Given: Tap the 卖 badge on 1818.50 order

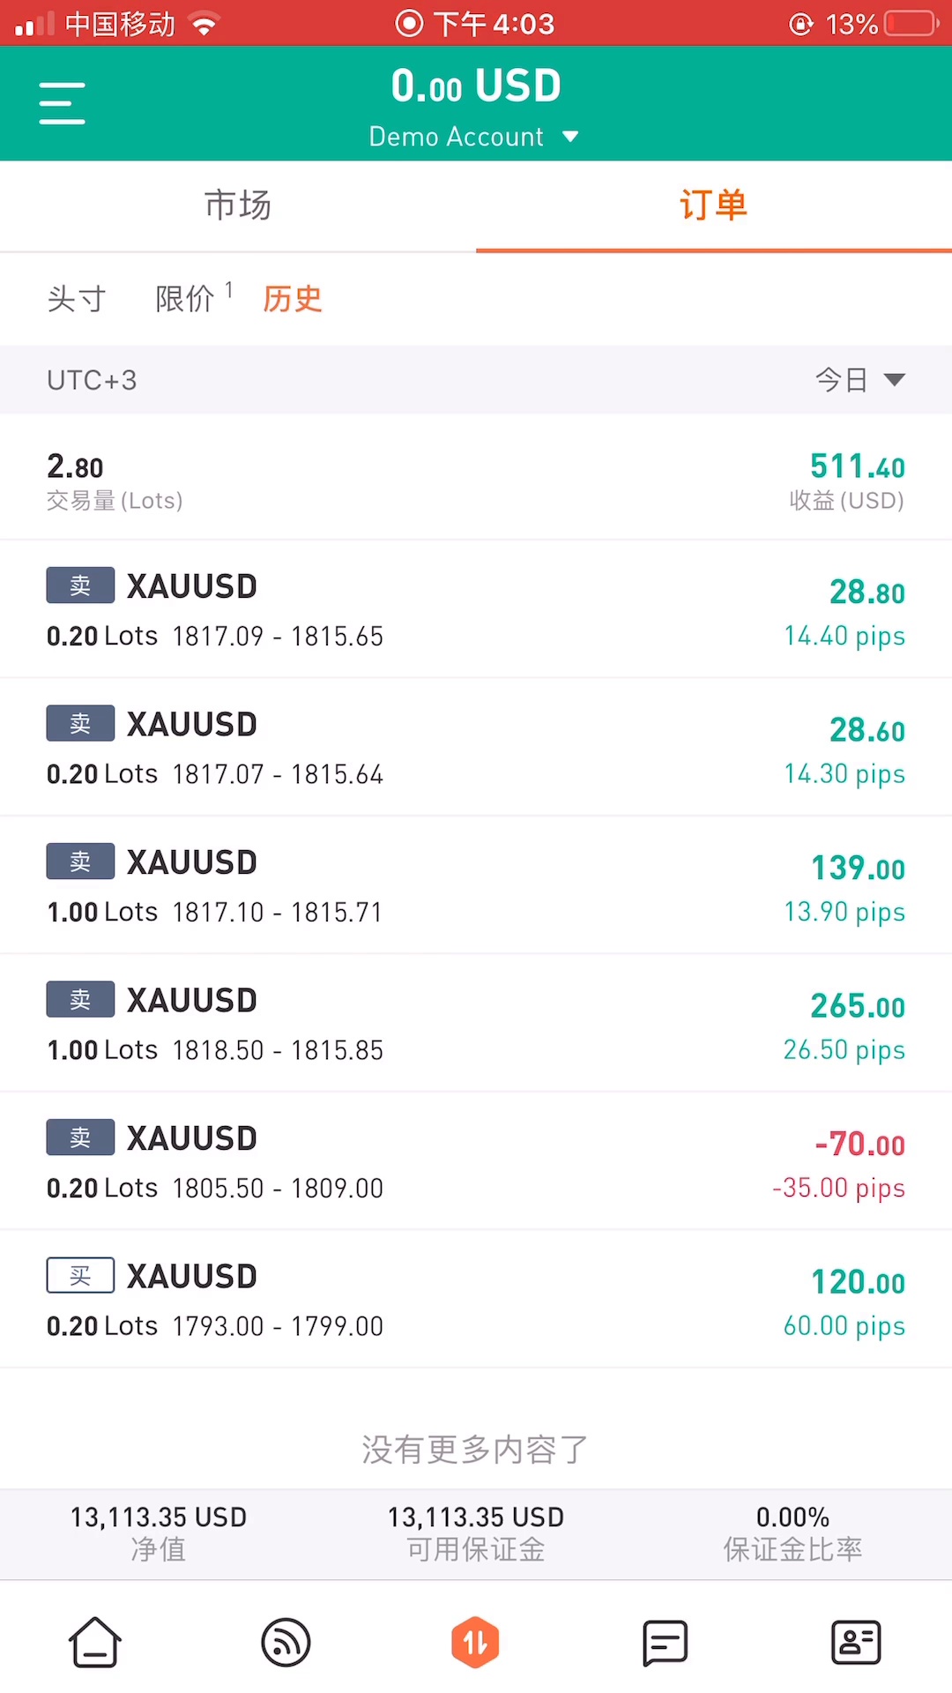Looking at the screenshot, I should [x=80, y=999].
